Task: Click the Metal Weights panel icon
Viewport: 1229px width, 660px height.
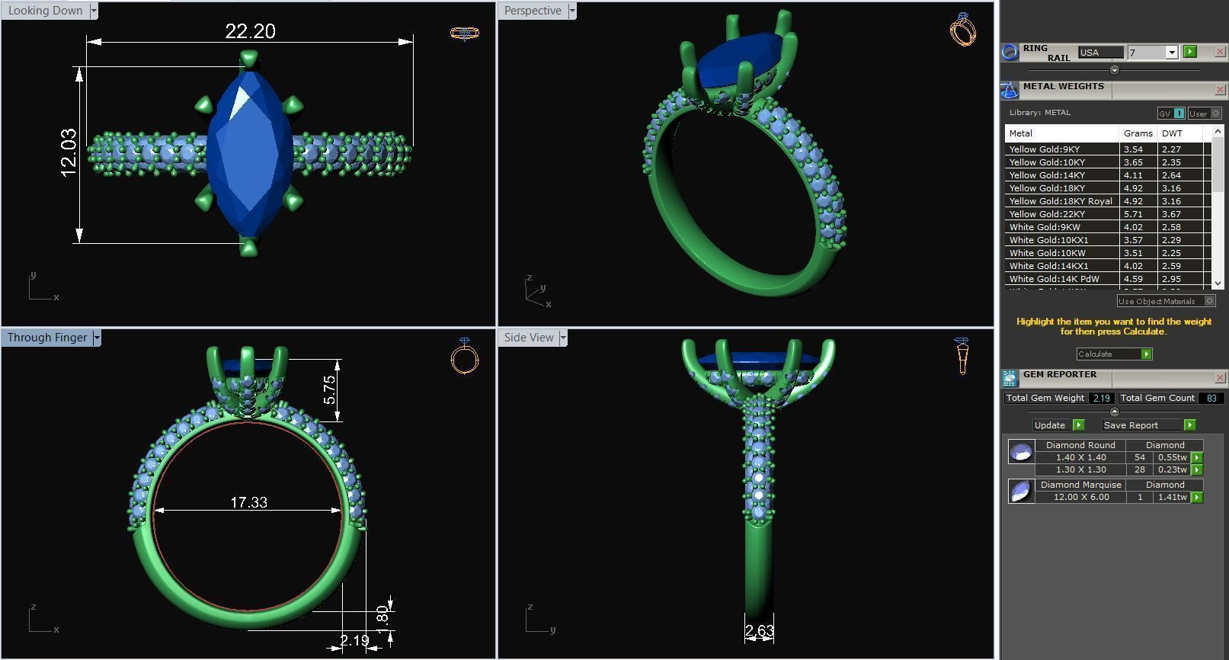Action: [1010, 91]
